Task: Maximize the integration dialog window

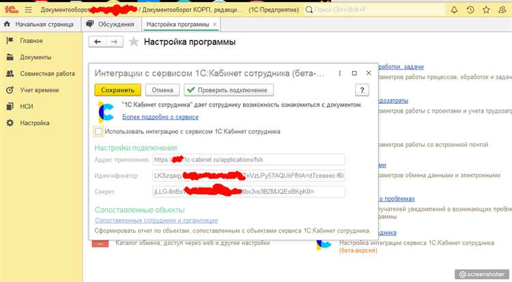Action: pos(354,73)
